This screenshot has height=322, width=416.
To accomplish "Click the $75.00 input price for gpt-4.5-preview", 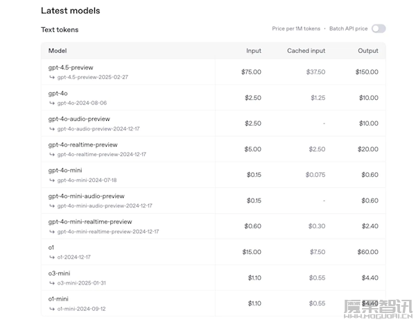I will (251, 72).
